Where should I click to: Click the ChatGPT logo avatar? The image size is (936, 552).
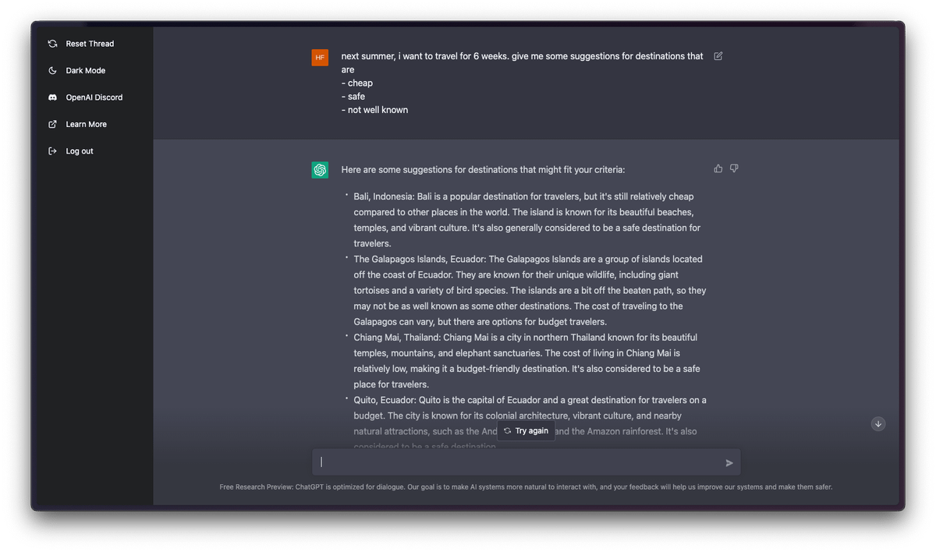click(x=320, y=170)
